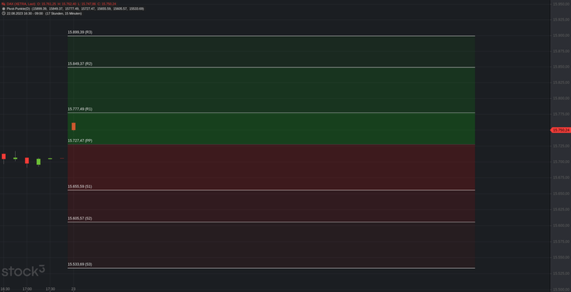571x292 pixels.
Task: Select the 15.727,47 (PP) pivot point label
Action: click(x=80, y=141)
